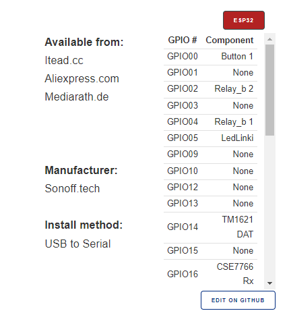The width and height of the screenshot is (289, 311).
Task: Click the scrollbar up arrow
Action: point(269,39)
